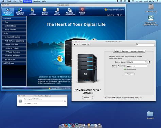Switch to the Server tab

[x=117, y=51]
